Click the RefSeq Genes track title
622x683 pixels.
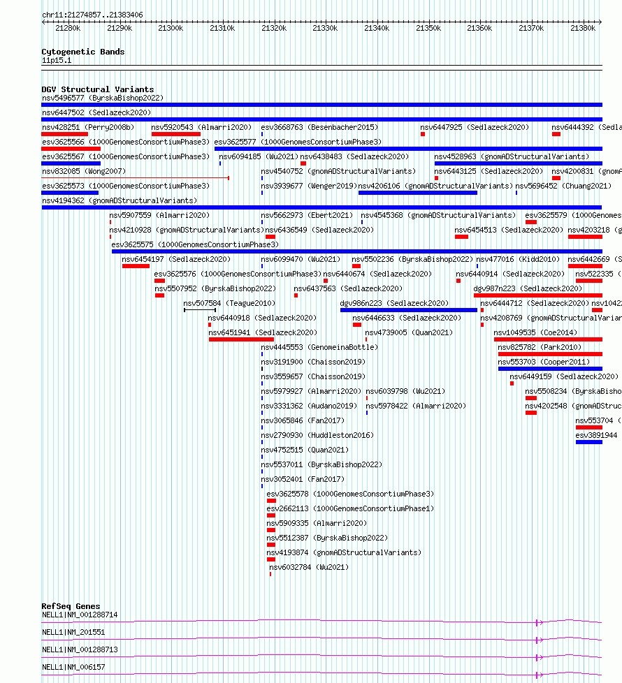click(x=71, y=606)
